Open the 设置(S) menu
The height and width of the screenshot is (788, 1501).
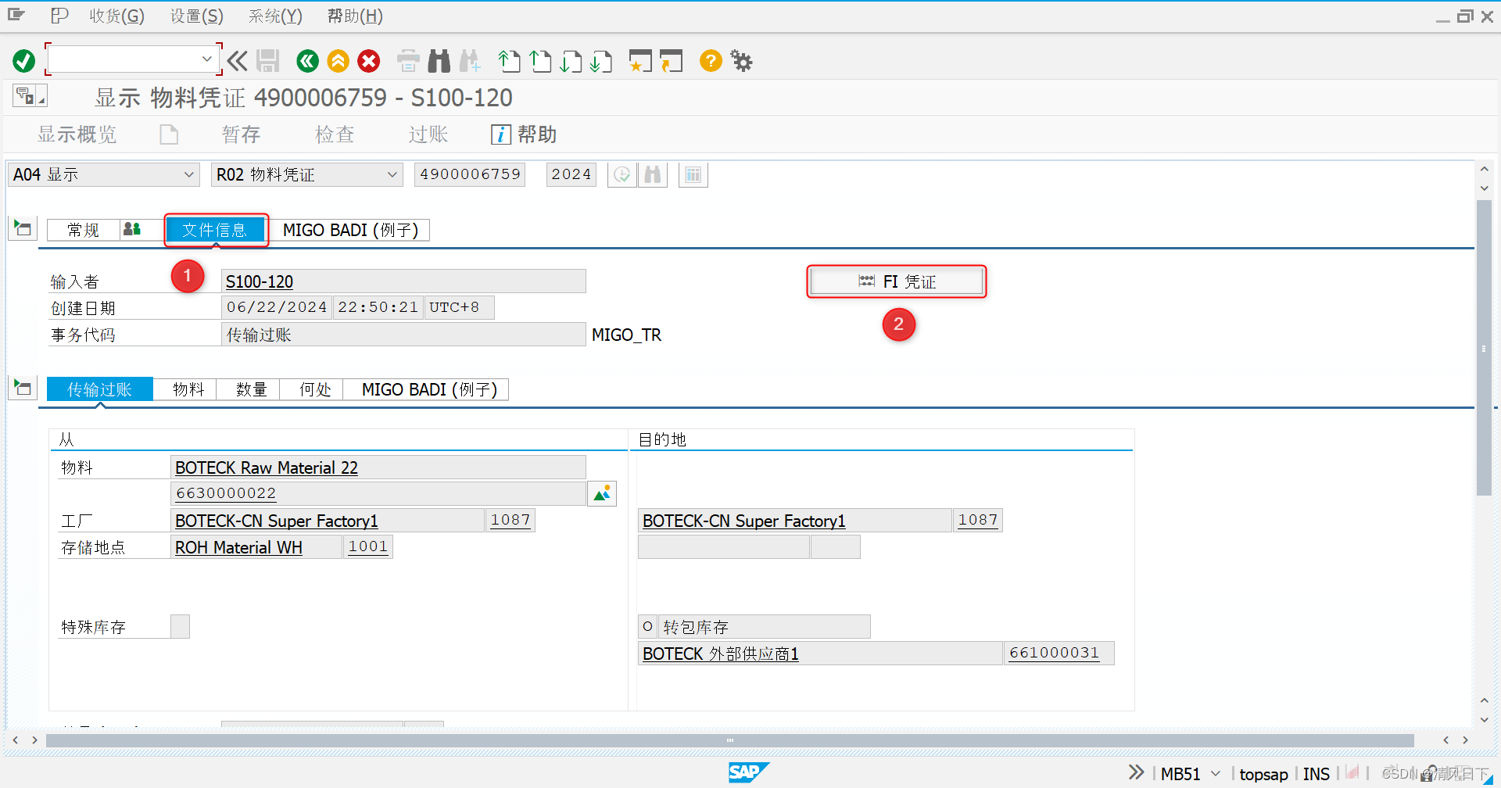[197, 16]
